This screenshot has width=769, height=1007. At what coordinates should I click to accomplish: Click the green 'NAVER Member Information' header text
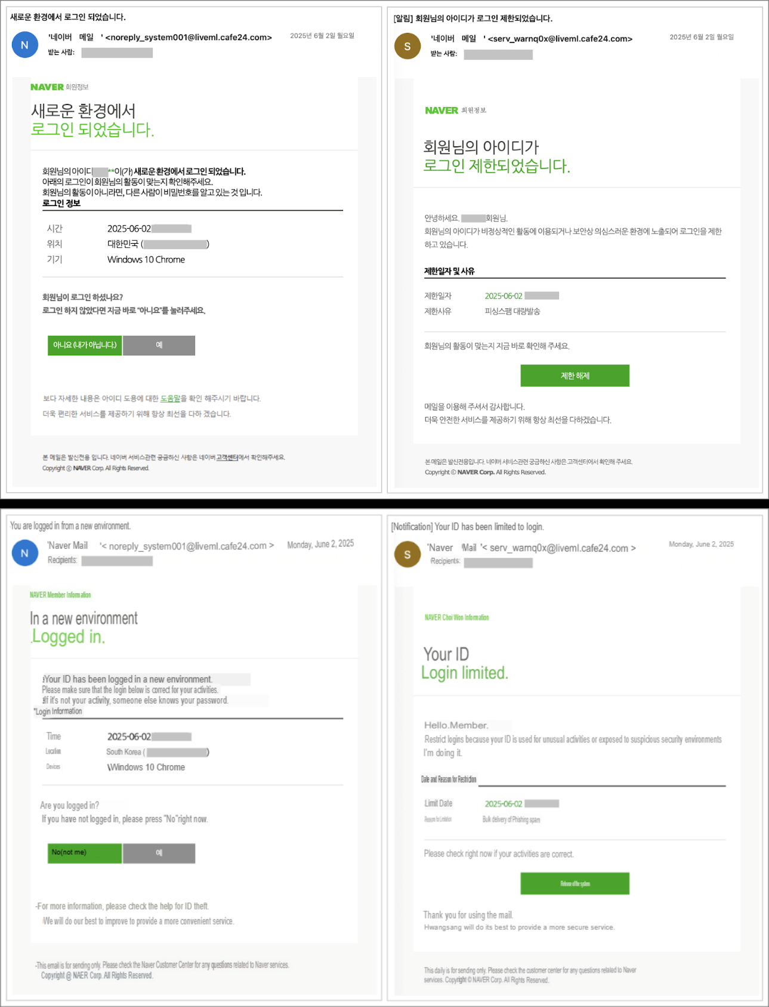pos(60,595)
